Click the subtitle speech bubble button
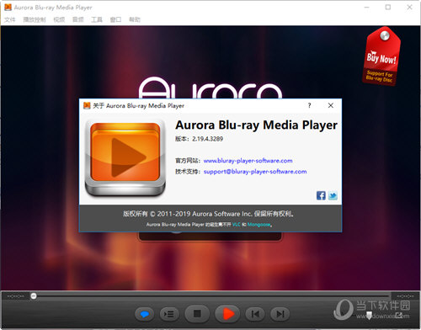Screen dimensions: 421x330 (x=144, y=314)
